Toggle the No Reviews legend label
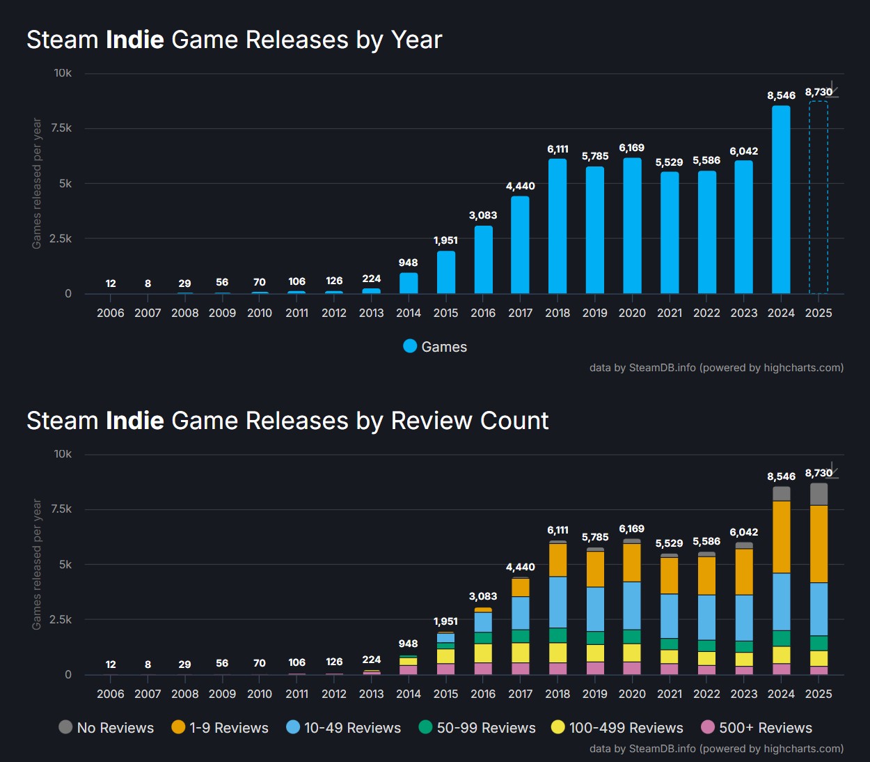The height and width of the screenshot is (762, 870). (116, 728)
